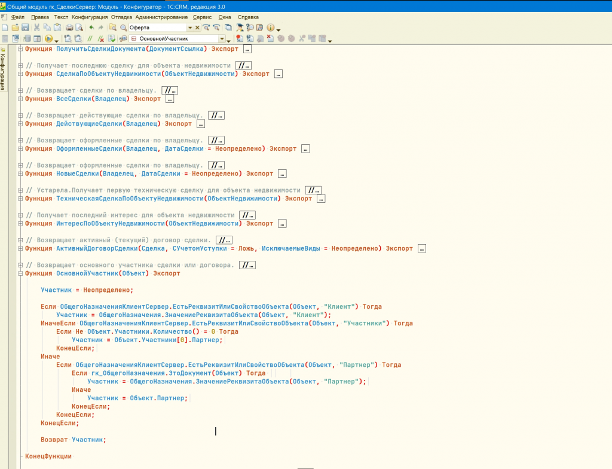Screen dimensions: 612x469
Task: Expand collapsed body box of ТехническаяСделкаПоОбъектуНедвижимости
Action: click(x=321, y=199)
